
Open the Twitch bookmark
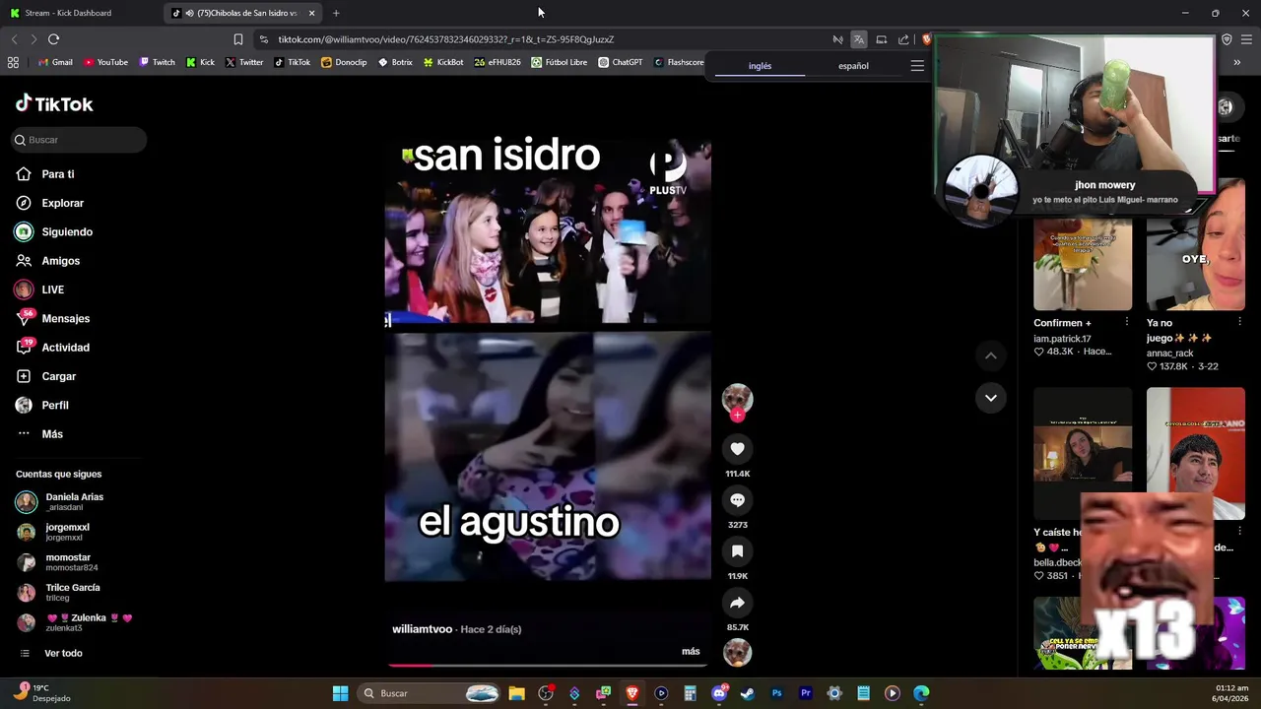[158, 62]
